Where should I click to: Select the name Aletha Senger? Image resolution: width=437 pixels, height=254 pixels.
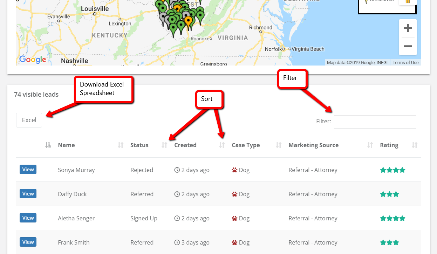(76, 218)
